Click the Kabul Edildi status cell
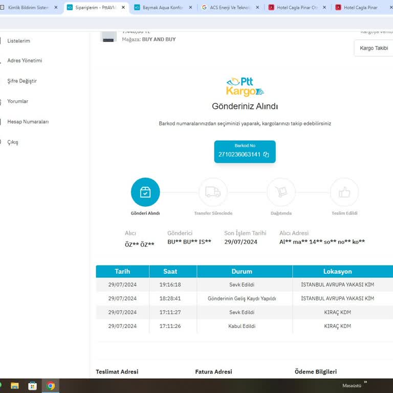393x393 pixels. [242, 326]
